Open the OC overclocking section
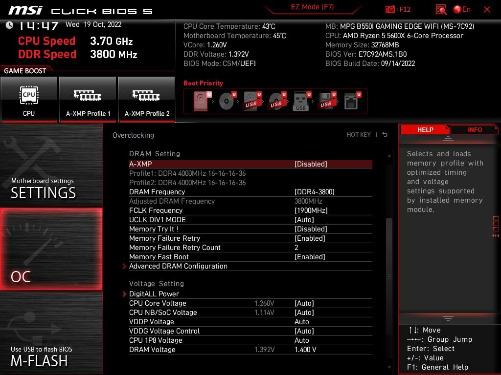This screenshot has height=375, width=501. pyautogui.click(x=51, y=249)
